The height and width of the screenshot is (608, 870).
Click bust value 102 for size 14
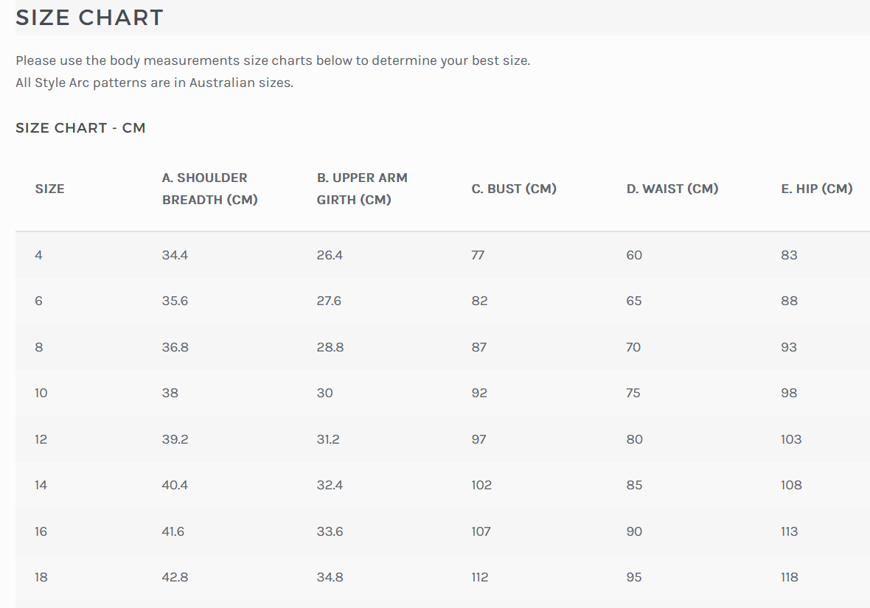coord(481,485)
